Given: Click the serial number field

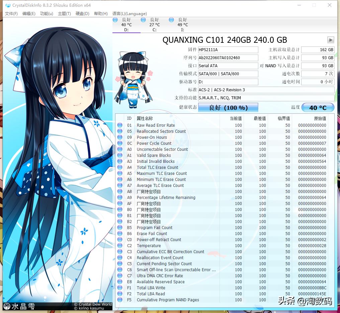Looking at the screenshot, I should point(228,58).
